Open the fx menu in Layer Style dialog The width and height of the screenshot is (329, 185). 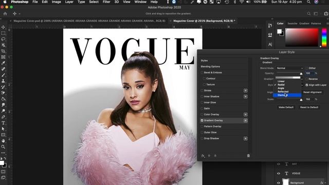point(203,156)
